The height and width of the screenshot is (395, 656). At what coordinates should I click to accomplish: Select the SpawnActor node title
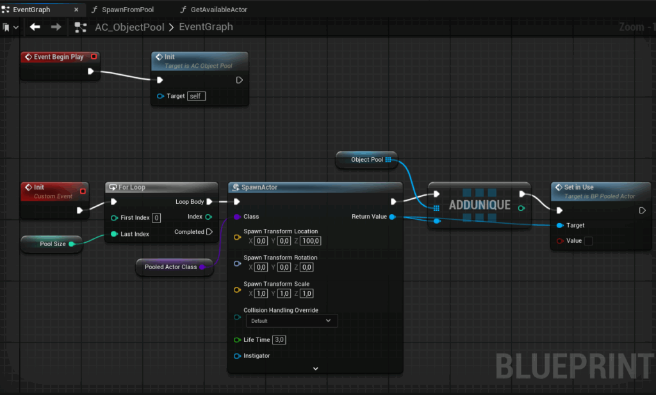[259, 187]
